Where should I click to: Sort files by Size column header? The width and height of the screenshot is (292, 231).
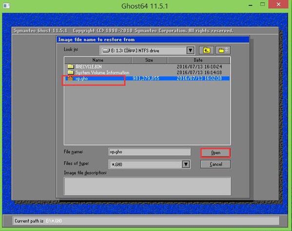[x=149, y=60]
